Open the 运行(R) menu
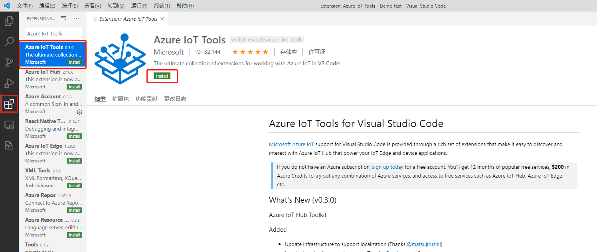 tap(139, 6)
